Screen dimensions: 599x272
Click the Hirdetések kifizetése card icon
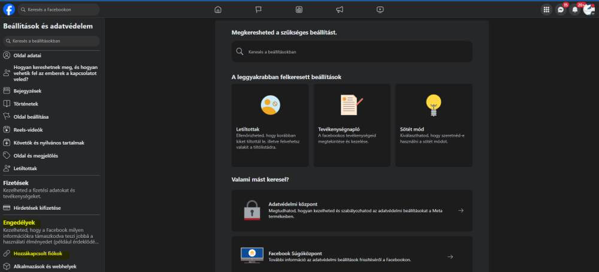pos(7,208)
